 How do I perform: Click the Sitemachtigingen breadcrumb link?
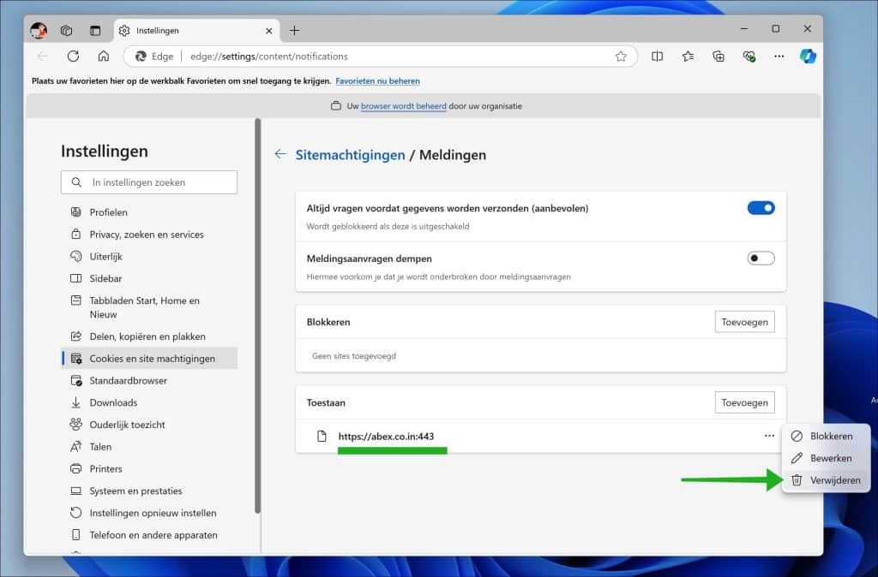350,155
